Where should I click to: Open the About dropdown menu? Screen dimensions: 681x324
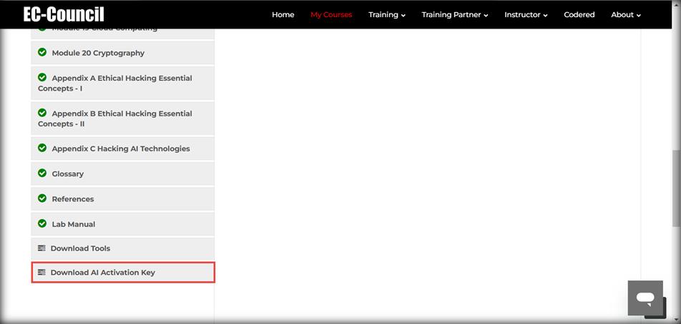point(626,15)
